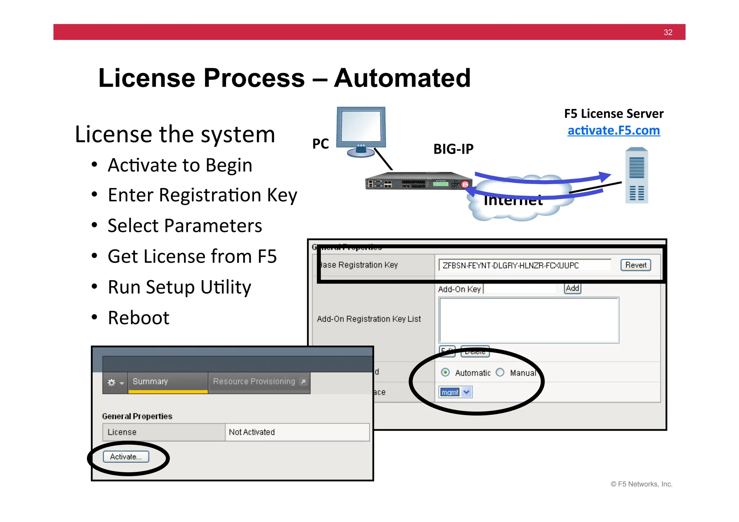This screenshot has height=522, width=739.
Task: Click slide number 32
Action: click(668, 32)
